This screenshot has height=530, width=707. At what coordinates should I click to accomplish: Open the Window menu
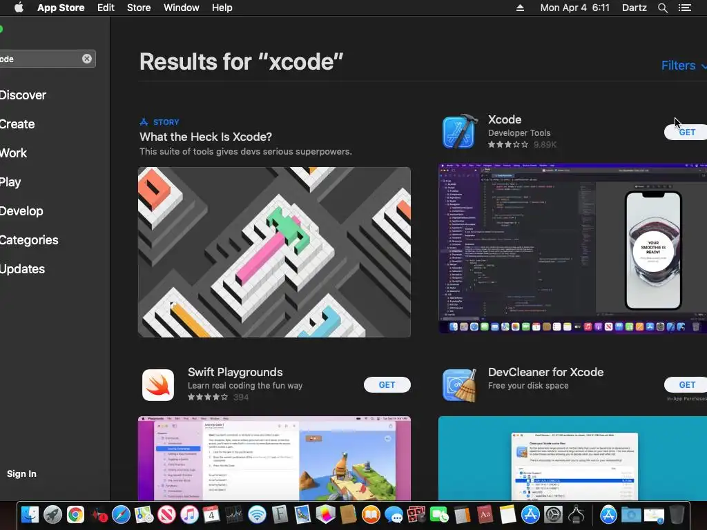pyautogui.click(x=182, y=8)
